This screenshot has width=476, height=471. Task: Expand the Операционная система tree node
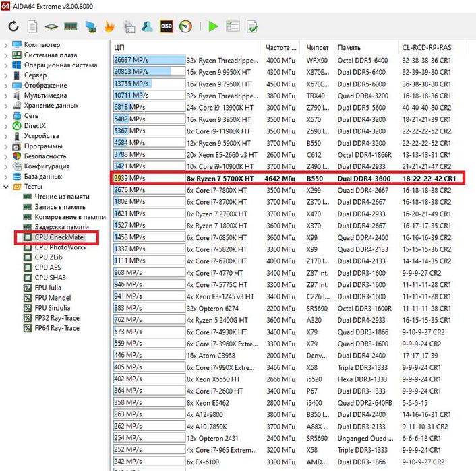click(x=6, y=65)
